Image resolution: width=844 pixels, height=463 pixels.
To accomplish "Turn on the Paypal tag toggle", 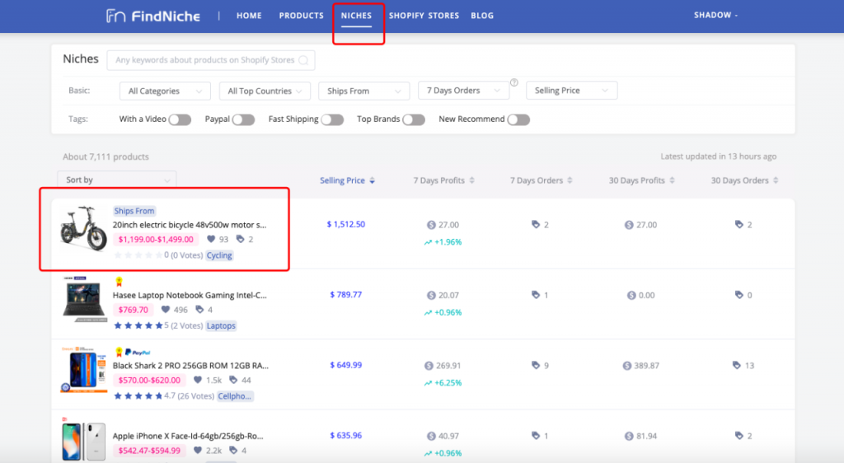I will 243,119.
